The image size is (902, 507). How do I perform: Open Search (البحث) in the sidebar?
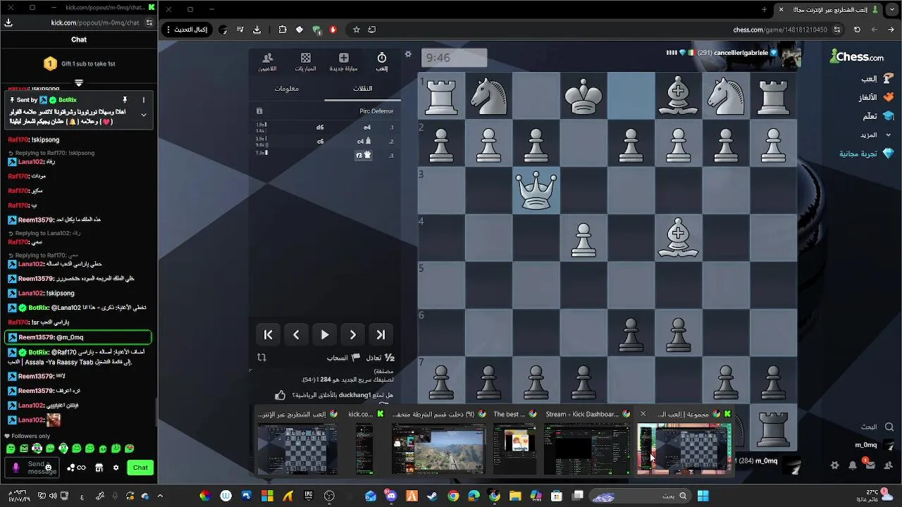pyautogui.click(x=876, y=427)
